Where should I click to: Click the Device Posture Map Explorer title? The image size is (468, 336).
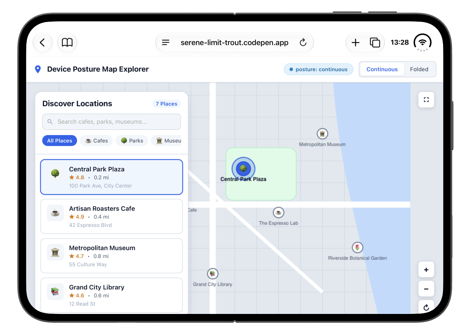point(98,69)
